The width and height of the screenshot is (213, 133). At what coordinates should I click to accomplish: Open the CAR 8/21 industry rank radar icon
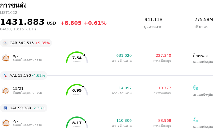[6, 58]
